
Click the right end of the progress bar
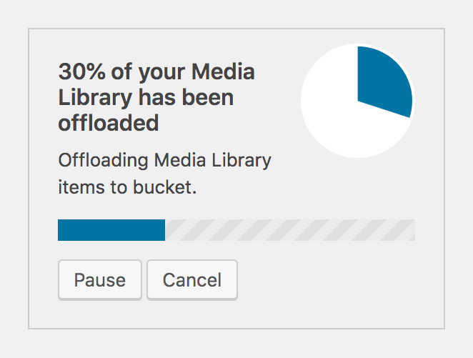(412, 230)
